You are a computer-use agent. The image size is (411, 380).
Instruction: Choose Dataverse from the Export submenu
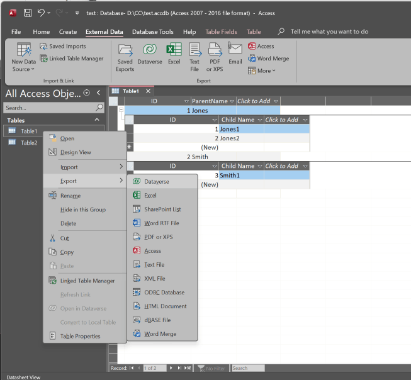[162, 181]
